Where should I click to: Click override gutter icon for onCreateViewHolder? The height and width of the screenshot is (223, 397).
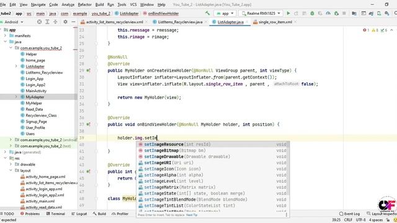click(x=88, y=71)
